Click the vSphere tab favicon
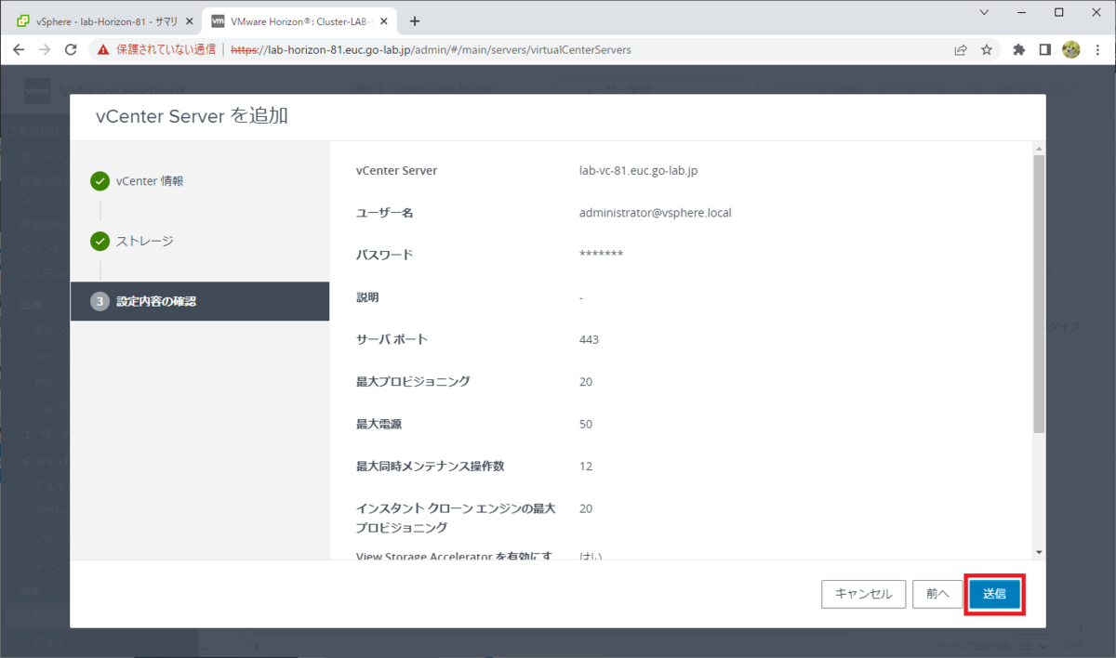The height and width of the screenshot is (658, 1116). pos(23,21)
